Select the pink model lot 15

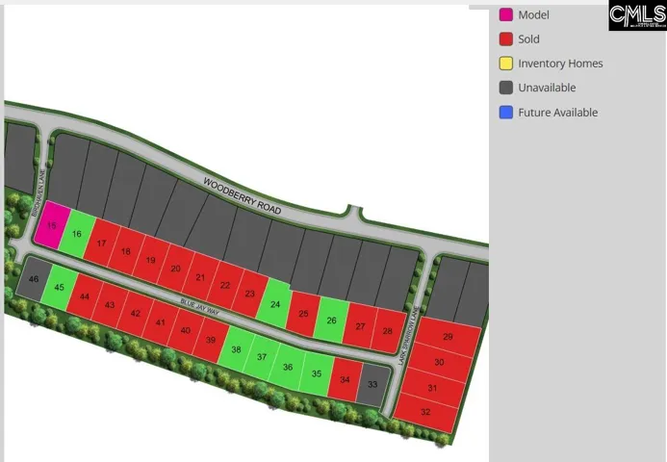click(52, 225)
